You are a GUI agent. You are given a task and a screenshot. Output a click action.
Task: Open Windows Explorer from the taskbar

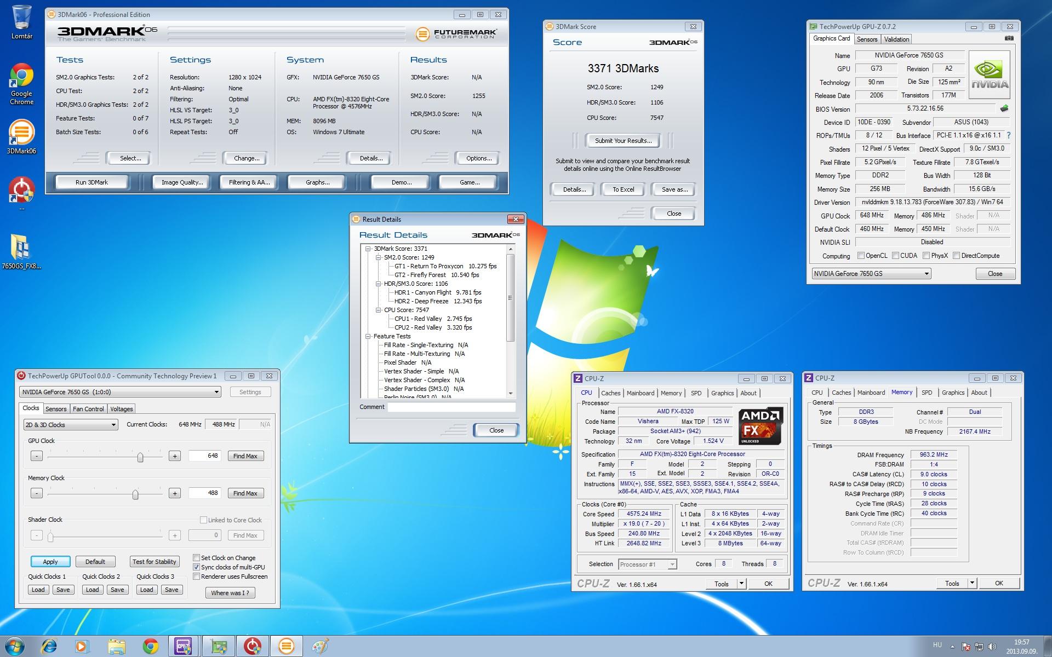coord(116,647)
